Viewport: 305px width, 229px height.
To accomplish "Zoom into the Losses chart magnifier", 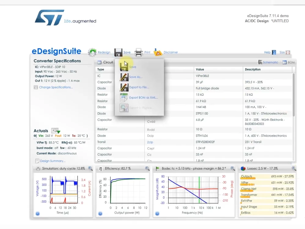I will [x=294, y=169].
